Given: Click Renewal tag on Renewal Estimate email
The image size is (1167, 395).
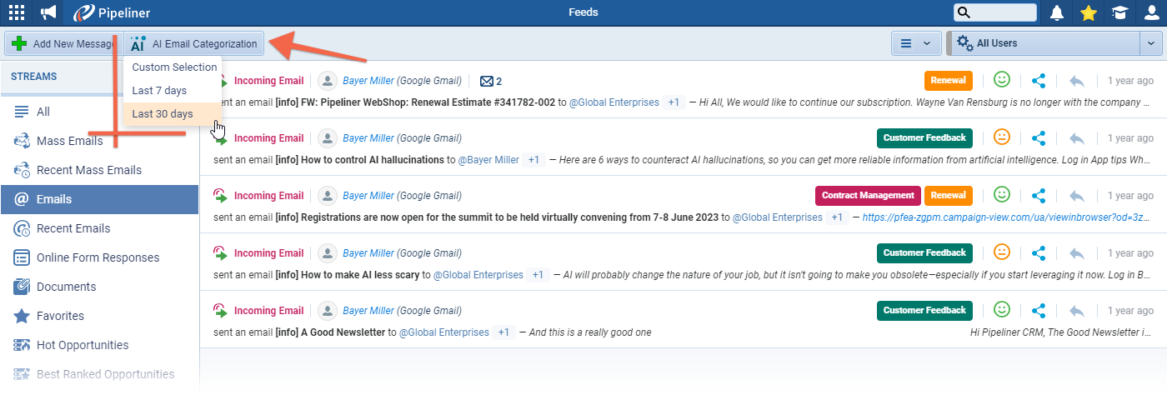Looking at the screenshot, I should coord(949,81).
